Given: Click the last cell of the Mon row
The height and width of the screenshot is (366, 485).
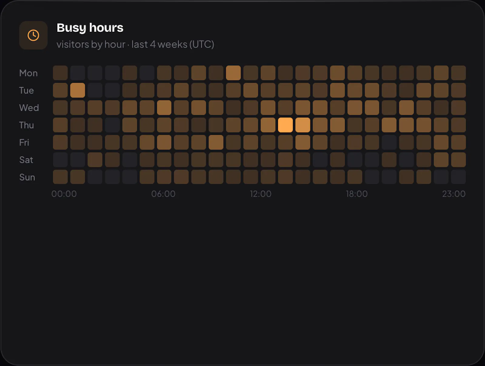Looking at the screenshot, I should [459, 73].
